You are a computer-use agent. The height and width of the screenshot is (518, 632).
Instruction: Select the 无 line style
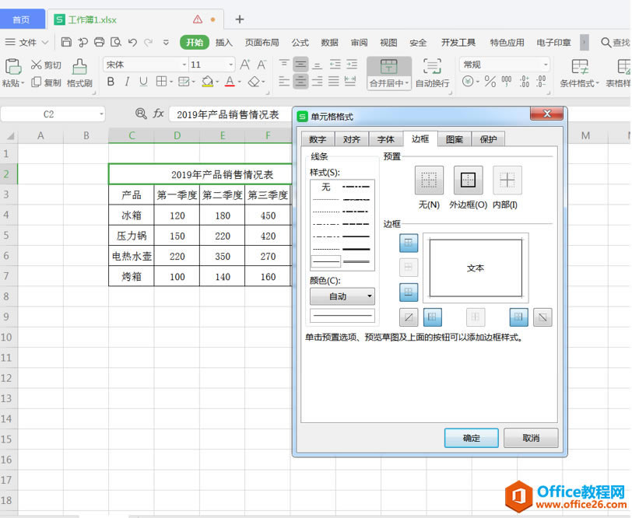325,187
